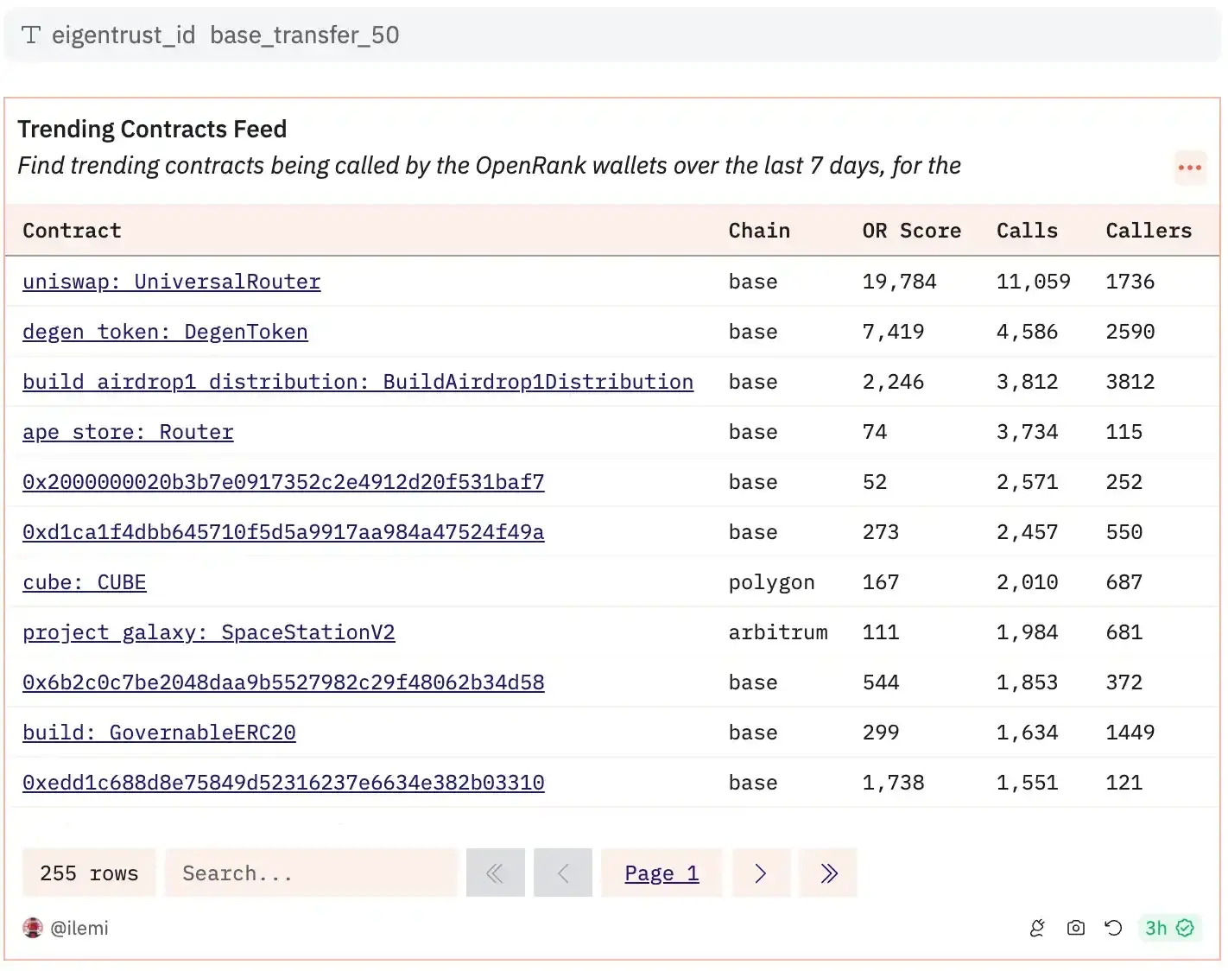The image size is (1228, 971).
Task: Click the 3h verified freshness badge
Action: tap(1168, 928)
